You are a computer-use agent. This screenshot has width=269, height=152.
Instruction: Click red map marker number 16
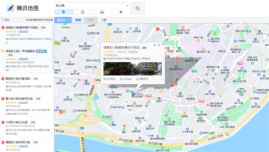click(x=178, y=58)
